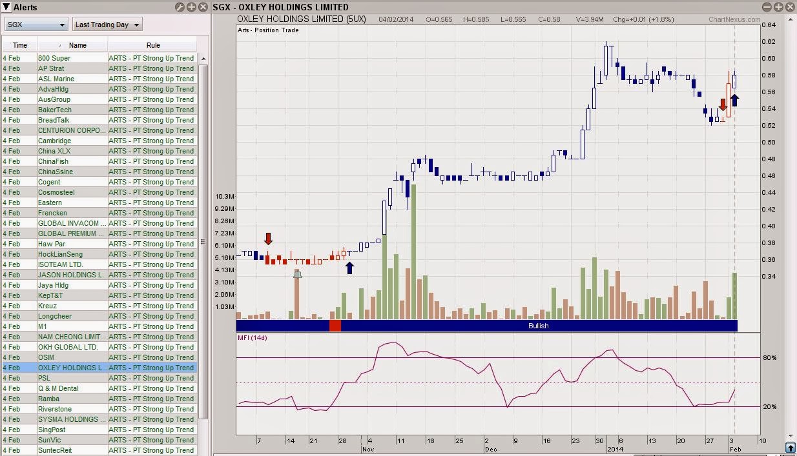797x456 pixels.
Task: Click the blue up-arrow marker beside the latest candle
Action: click(735, 100)
